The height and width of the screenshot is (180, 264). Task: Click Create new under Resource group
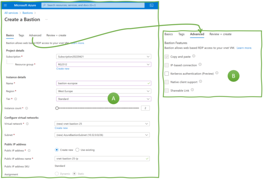click(63, 69)
